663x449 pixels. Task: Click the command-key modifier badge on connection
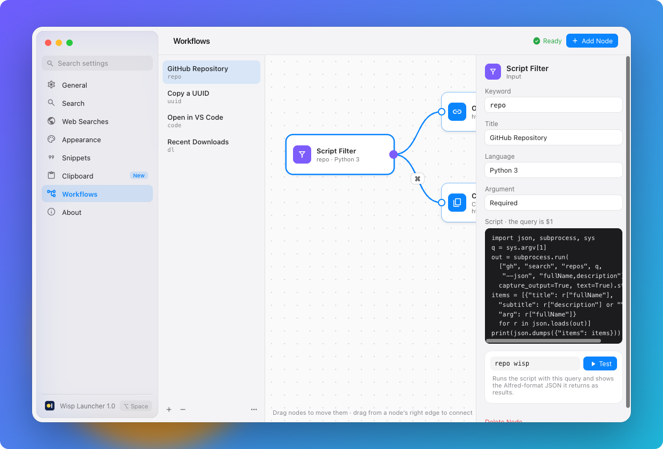click(x=418, y=179)
